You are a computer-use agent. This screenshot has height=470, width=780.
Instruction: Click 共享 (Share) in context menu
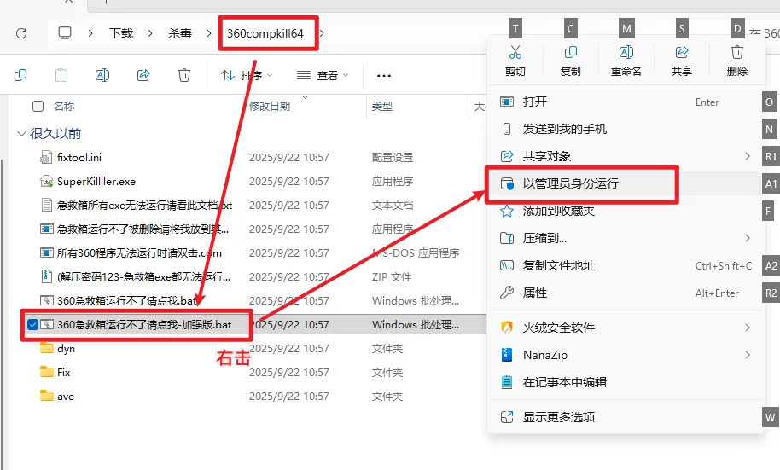tap(682, 61)
